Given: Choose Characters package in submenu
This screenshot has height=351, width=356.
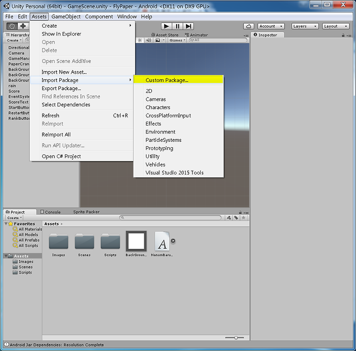Looking at the screenshot, I should [178, 107].
